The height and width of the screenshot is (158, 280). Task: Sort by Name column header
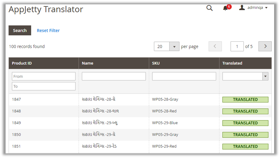[x=87, y=63]
